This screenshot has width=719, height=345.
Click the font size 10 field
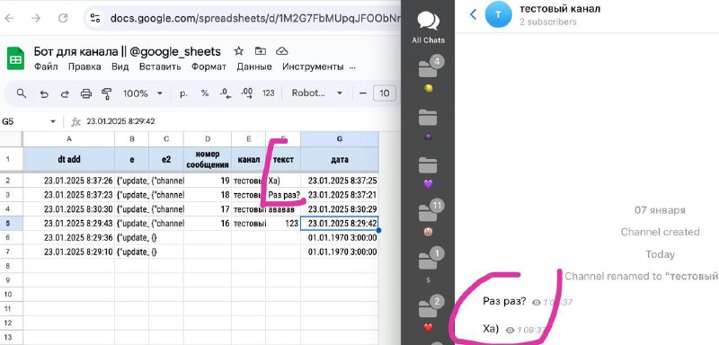385,93
